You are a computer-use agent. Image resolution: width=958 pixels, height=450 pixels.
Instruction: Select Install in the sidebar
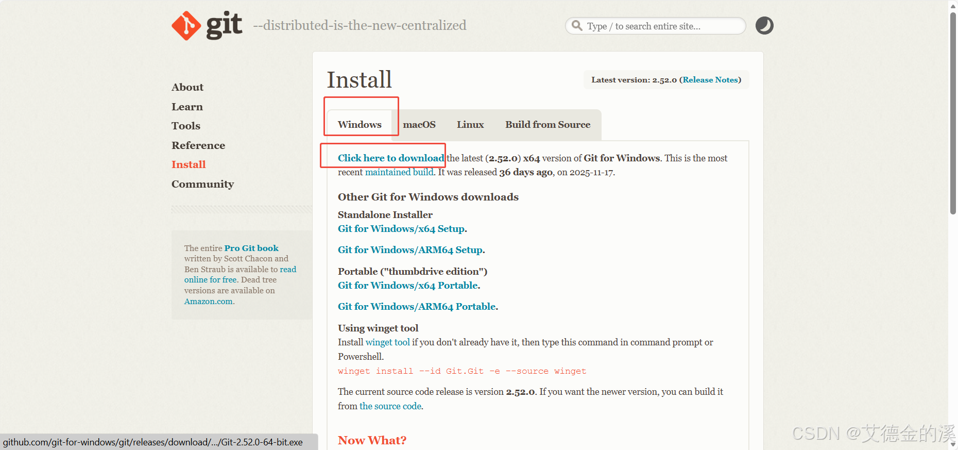pyautogui.click(x=189, y=164)
